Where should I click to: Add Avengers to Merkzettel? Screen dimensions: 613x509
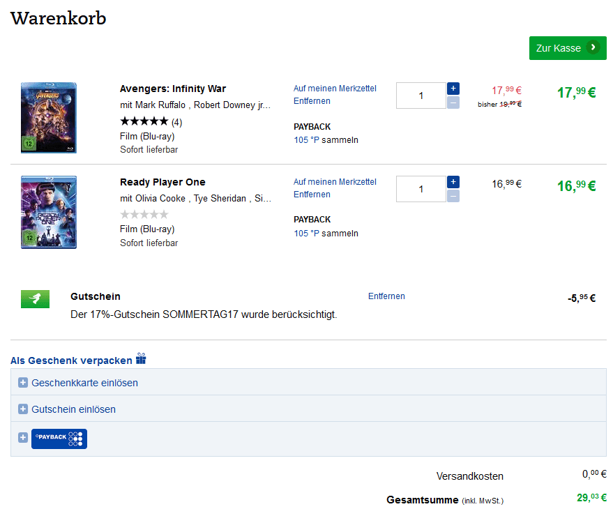pos(335,89)
